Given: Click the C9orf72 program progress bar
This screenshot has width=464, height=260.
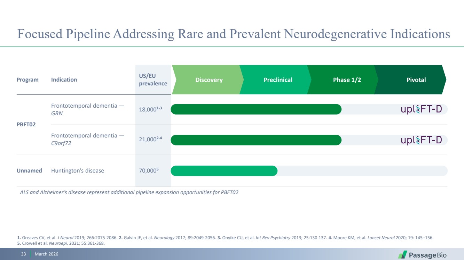Looking at the screenshot, I should tap(256, 140).
